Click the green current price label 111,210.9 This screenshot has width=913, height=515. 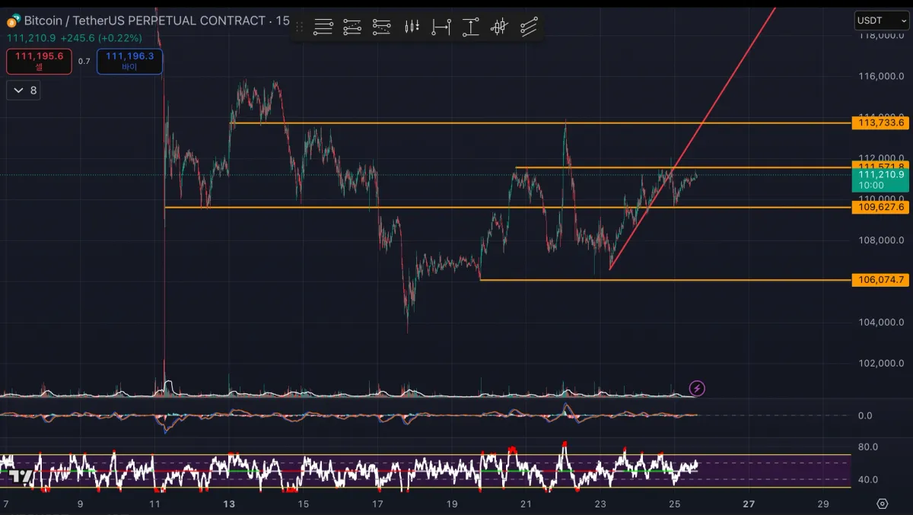click(x=881, y=180)
